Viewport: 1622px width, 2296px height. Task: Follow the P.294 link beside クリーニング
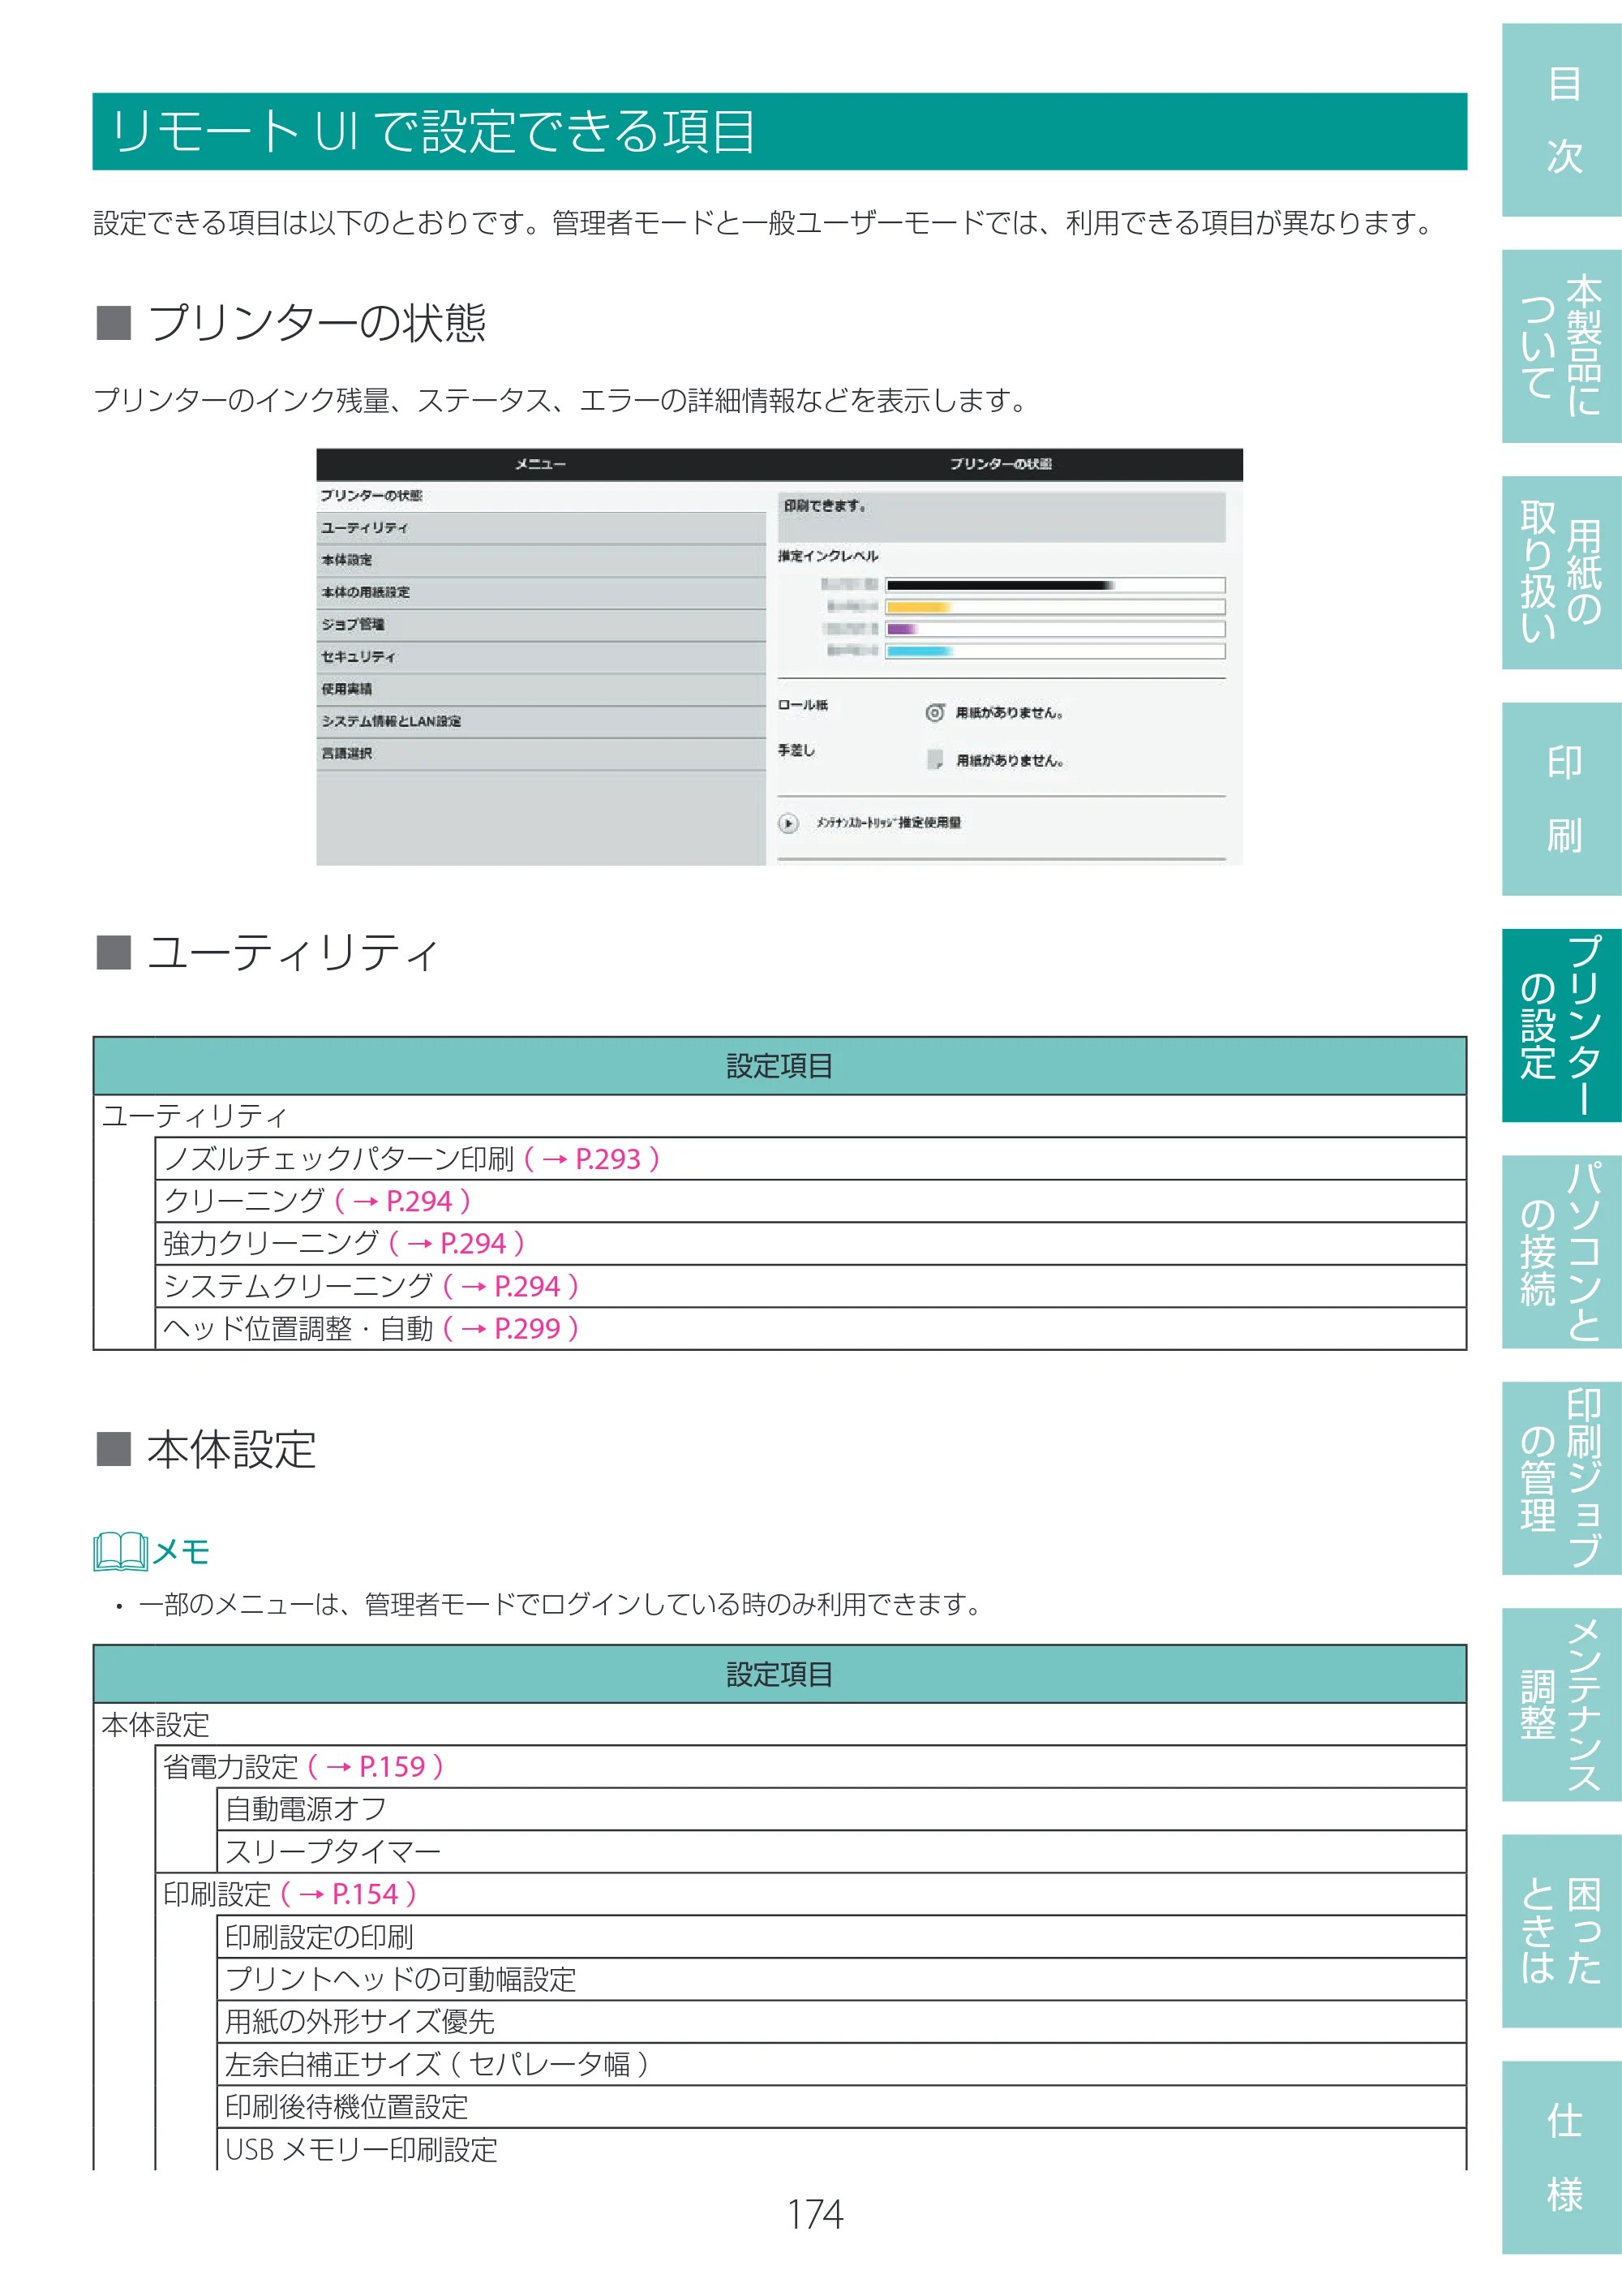403,1201
